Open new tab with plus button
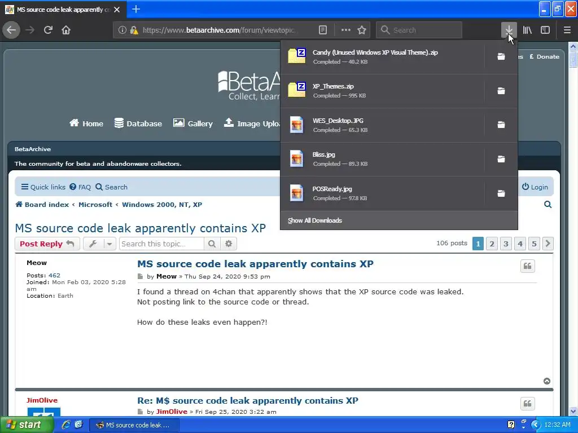This screenshot has height=433, width=578. 136,9
